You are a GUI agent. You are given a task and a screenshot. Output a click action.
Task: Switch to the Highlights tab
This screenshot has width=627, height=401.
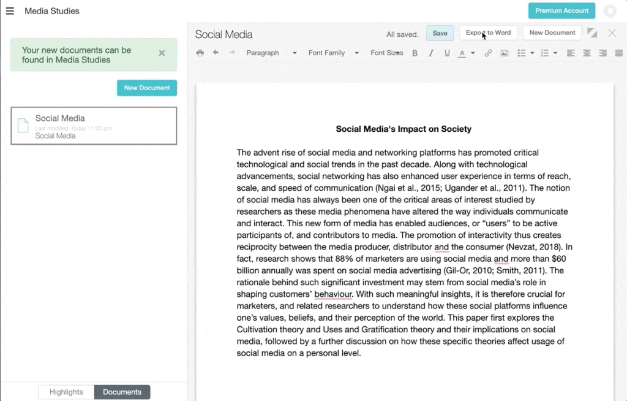[x=66, y=392]
